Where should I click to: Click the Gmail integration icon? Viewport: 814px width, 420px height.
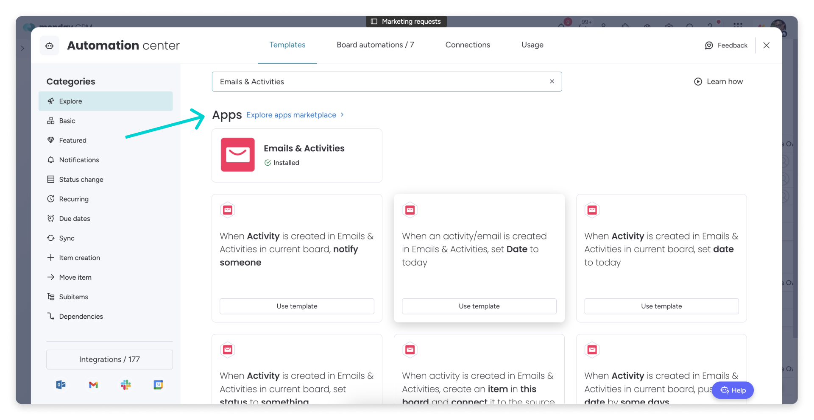coord(93,385)
